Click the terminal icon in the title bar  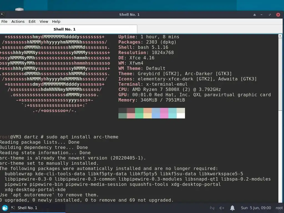click(x=2, y=15)
